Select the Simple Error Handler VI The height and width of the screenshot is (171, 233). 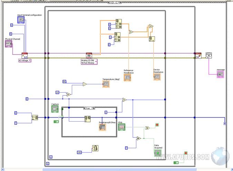pos(209,56)
